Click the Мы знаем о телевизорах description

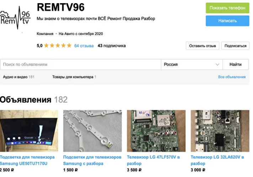tap(96, 19)
